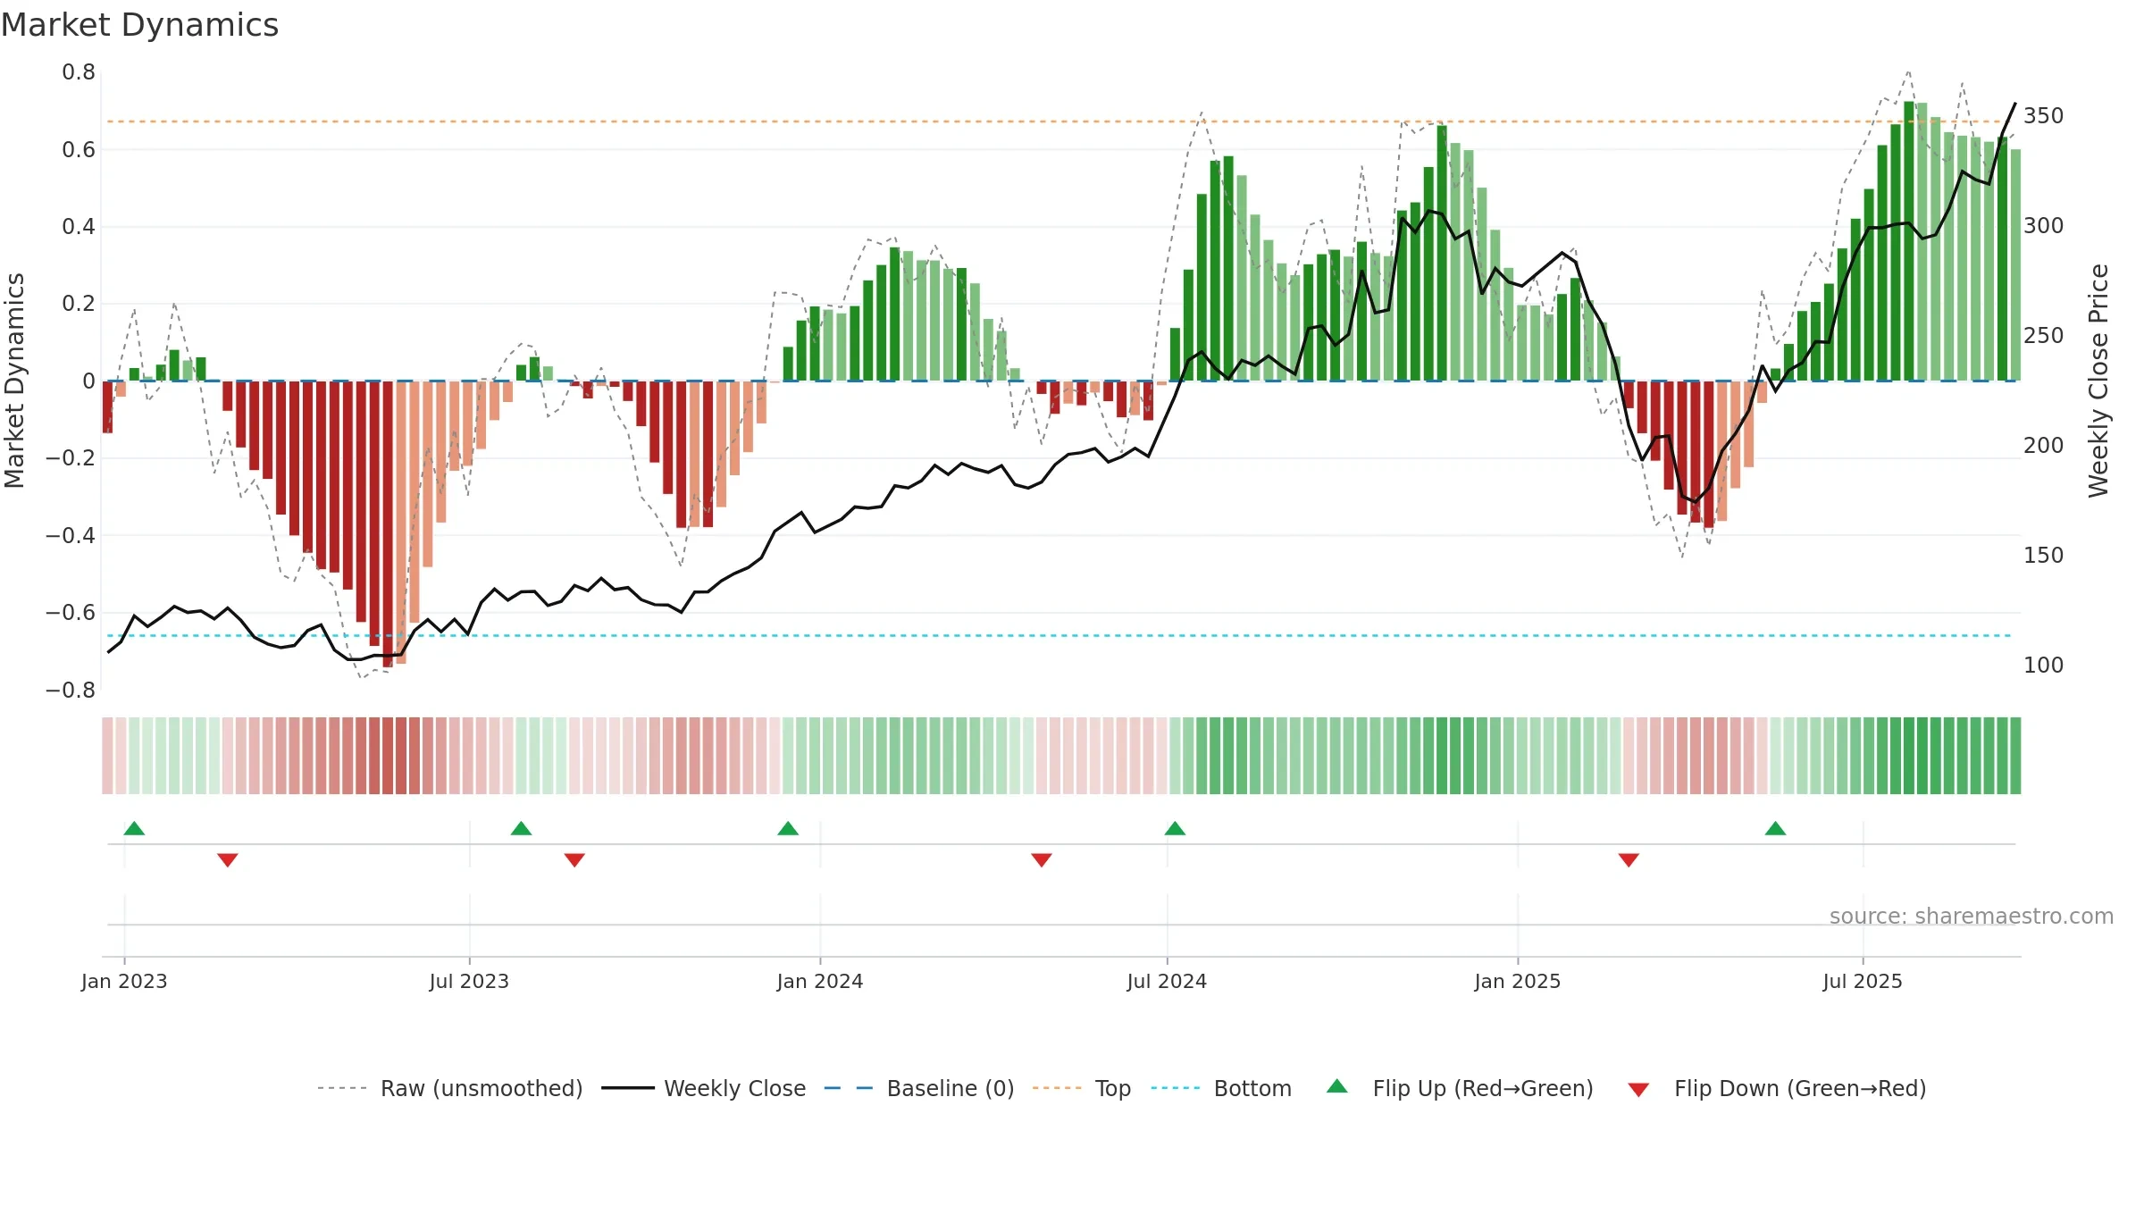Click the flip-up triangle just before January 2024
Image resolution: width=2144 pixels, height=1206 pixels.
[788, 828]
